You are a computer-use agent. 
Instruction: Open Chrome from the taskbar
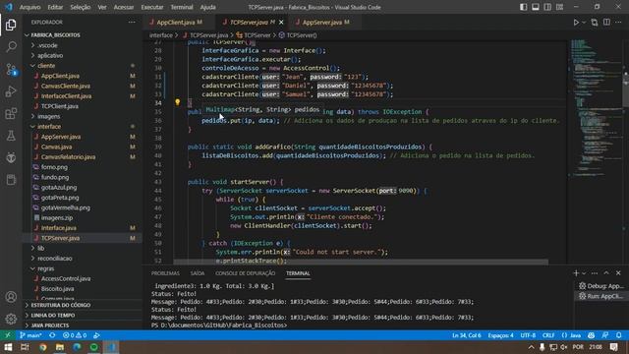pos(43,347)
